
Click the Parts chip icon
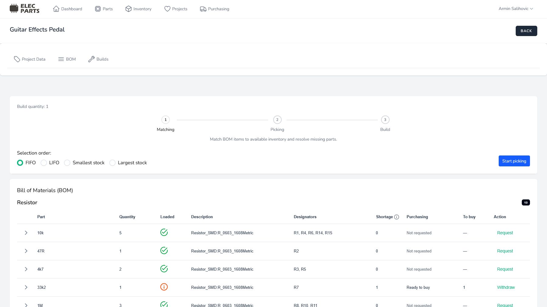coord(98,9)
